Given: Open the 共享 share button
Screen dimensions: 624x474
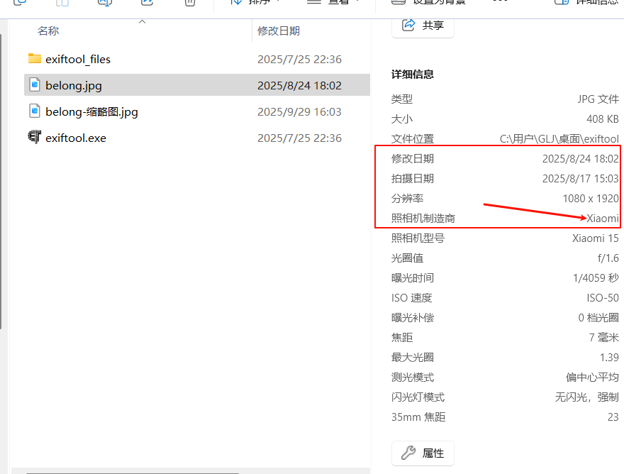Looking at the screenshot, I should (x=423, y=27).
